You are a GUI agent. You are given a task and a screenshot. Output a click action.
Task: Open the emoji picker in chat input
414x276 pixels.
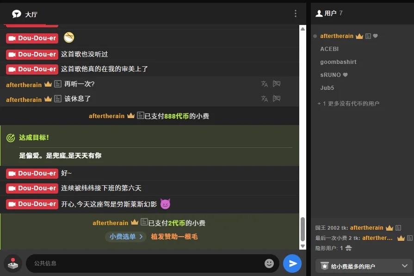pos(269,263)
